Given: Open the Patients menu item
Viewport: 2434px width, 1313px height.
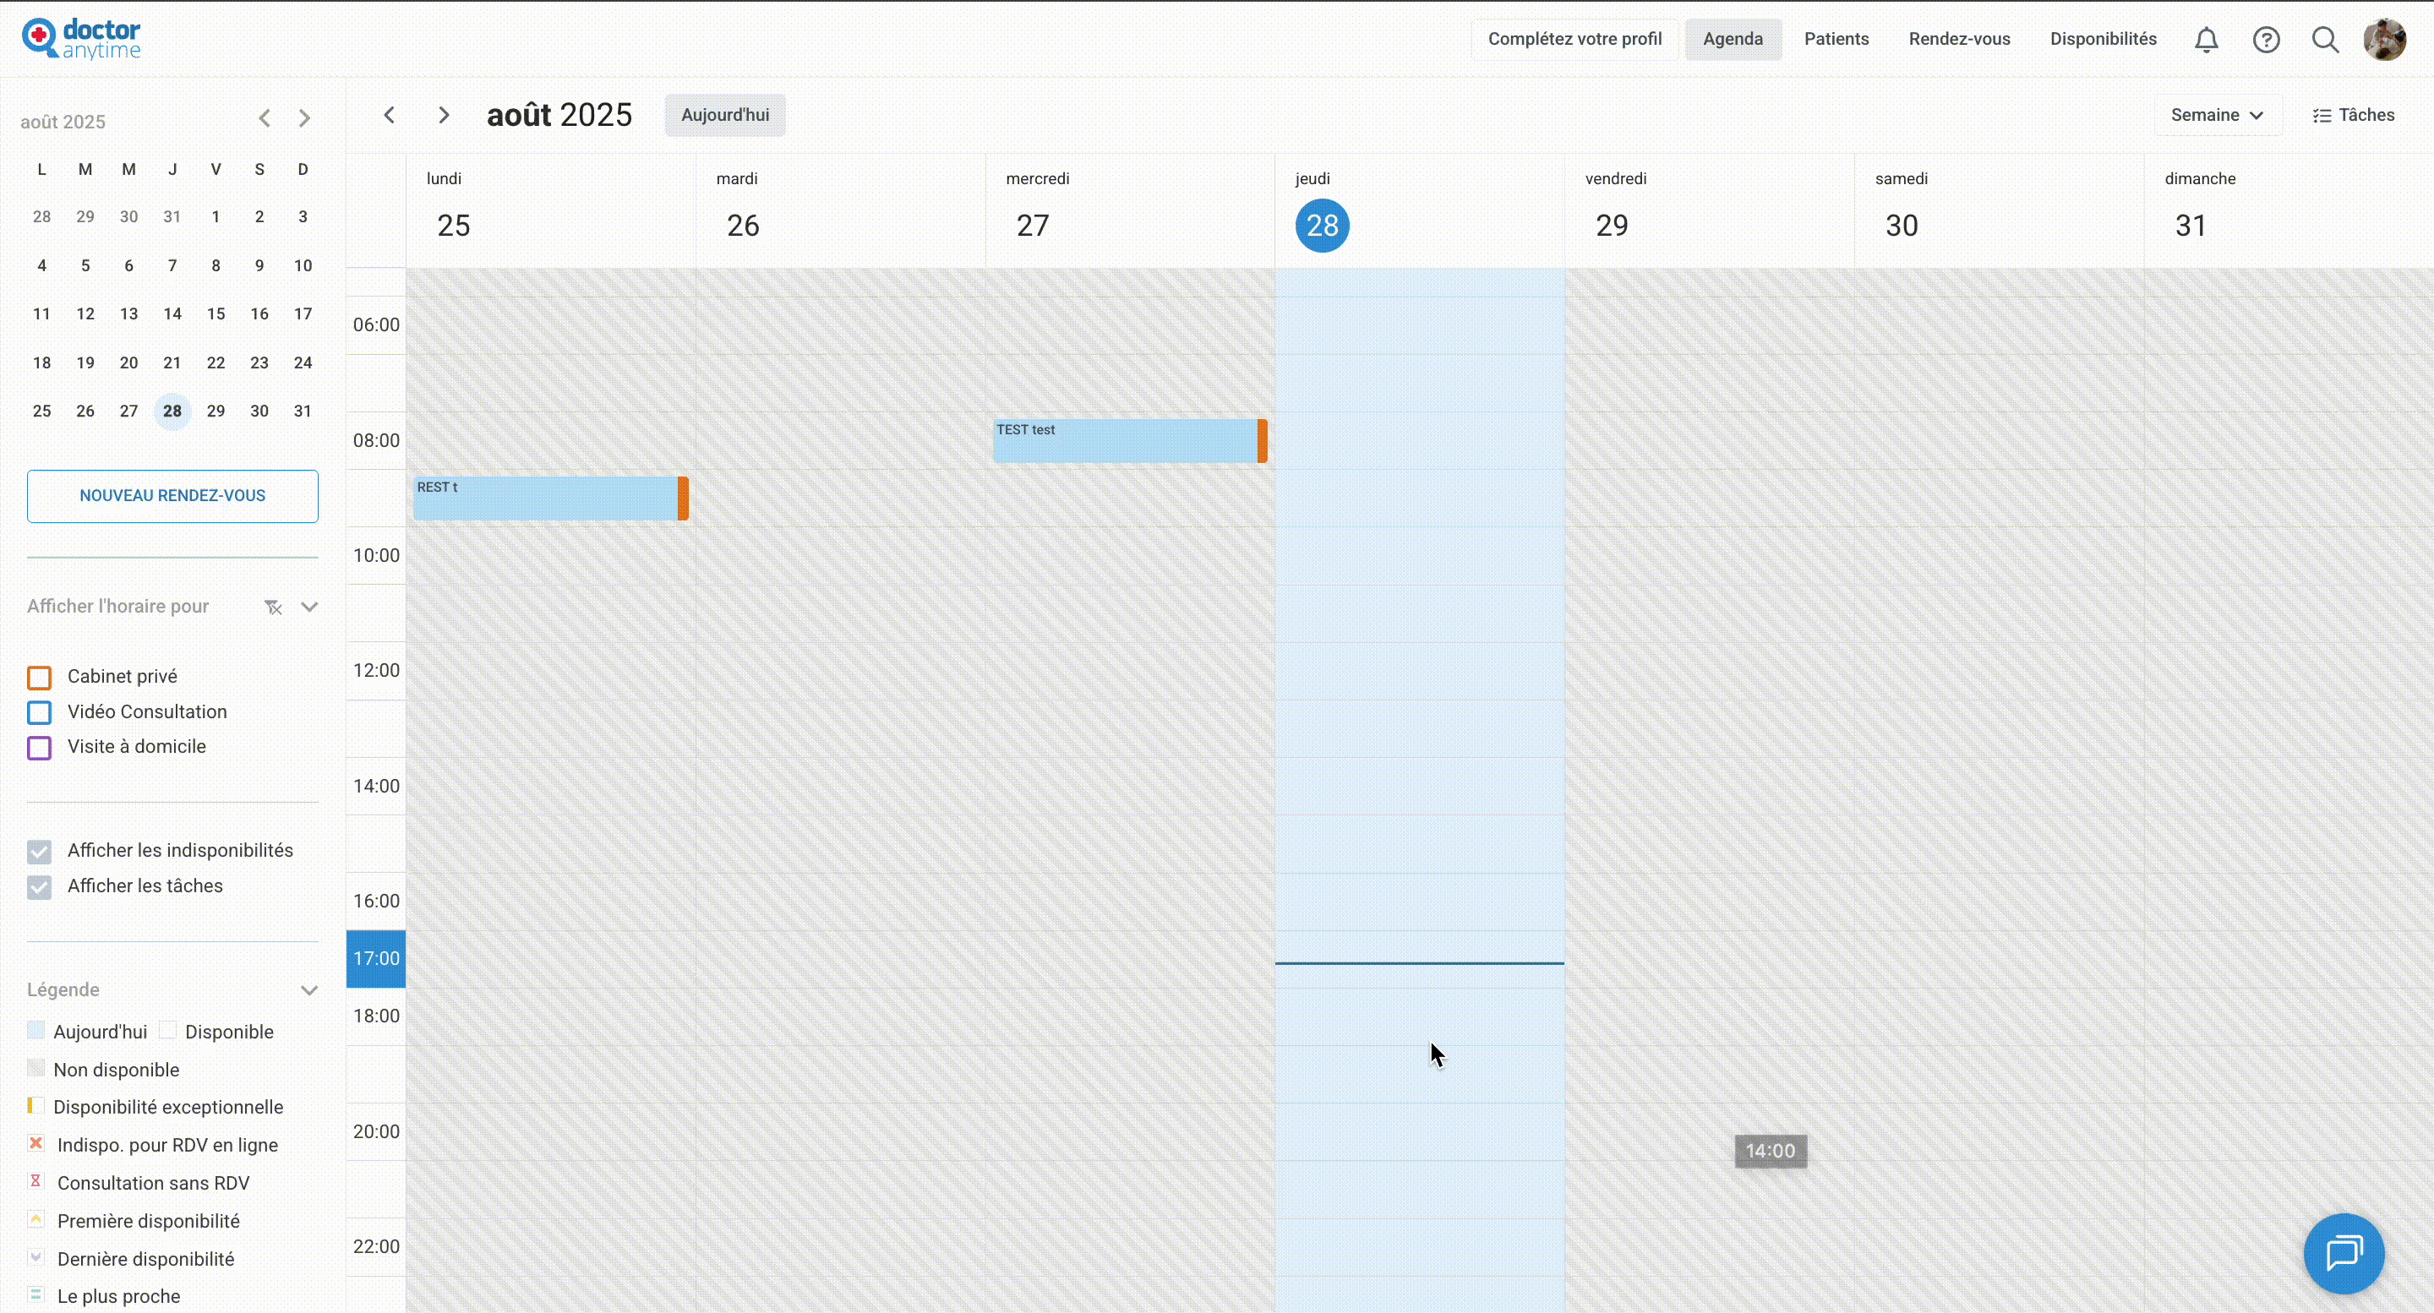Looking at the screenshot, I should point(1836,40).
